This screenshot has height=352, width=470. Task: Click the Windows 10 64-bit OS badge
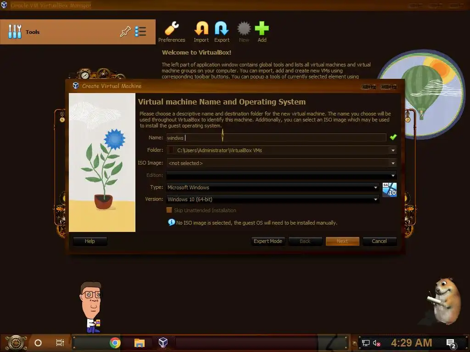coord(389,190)
